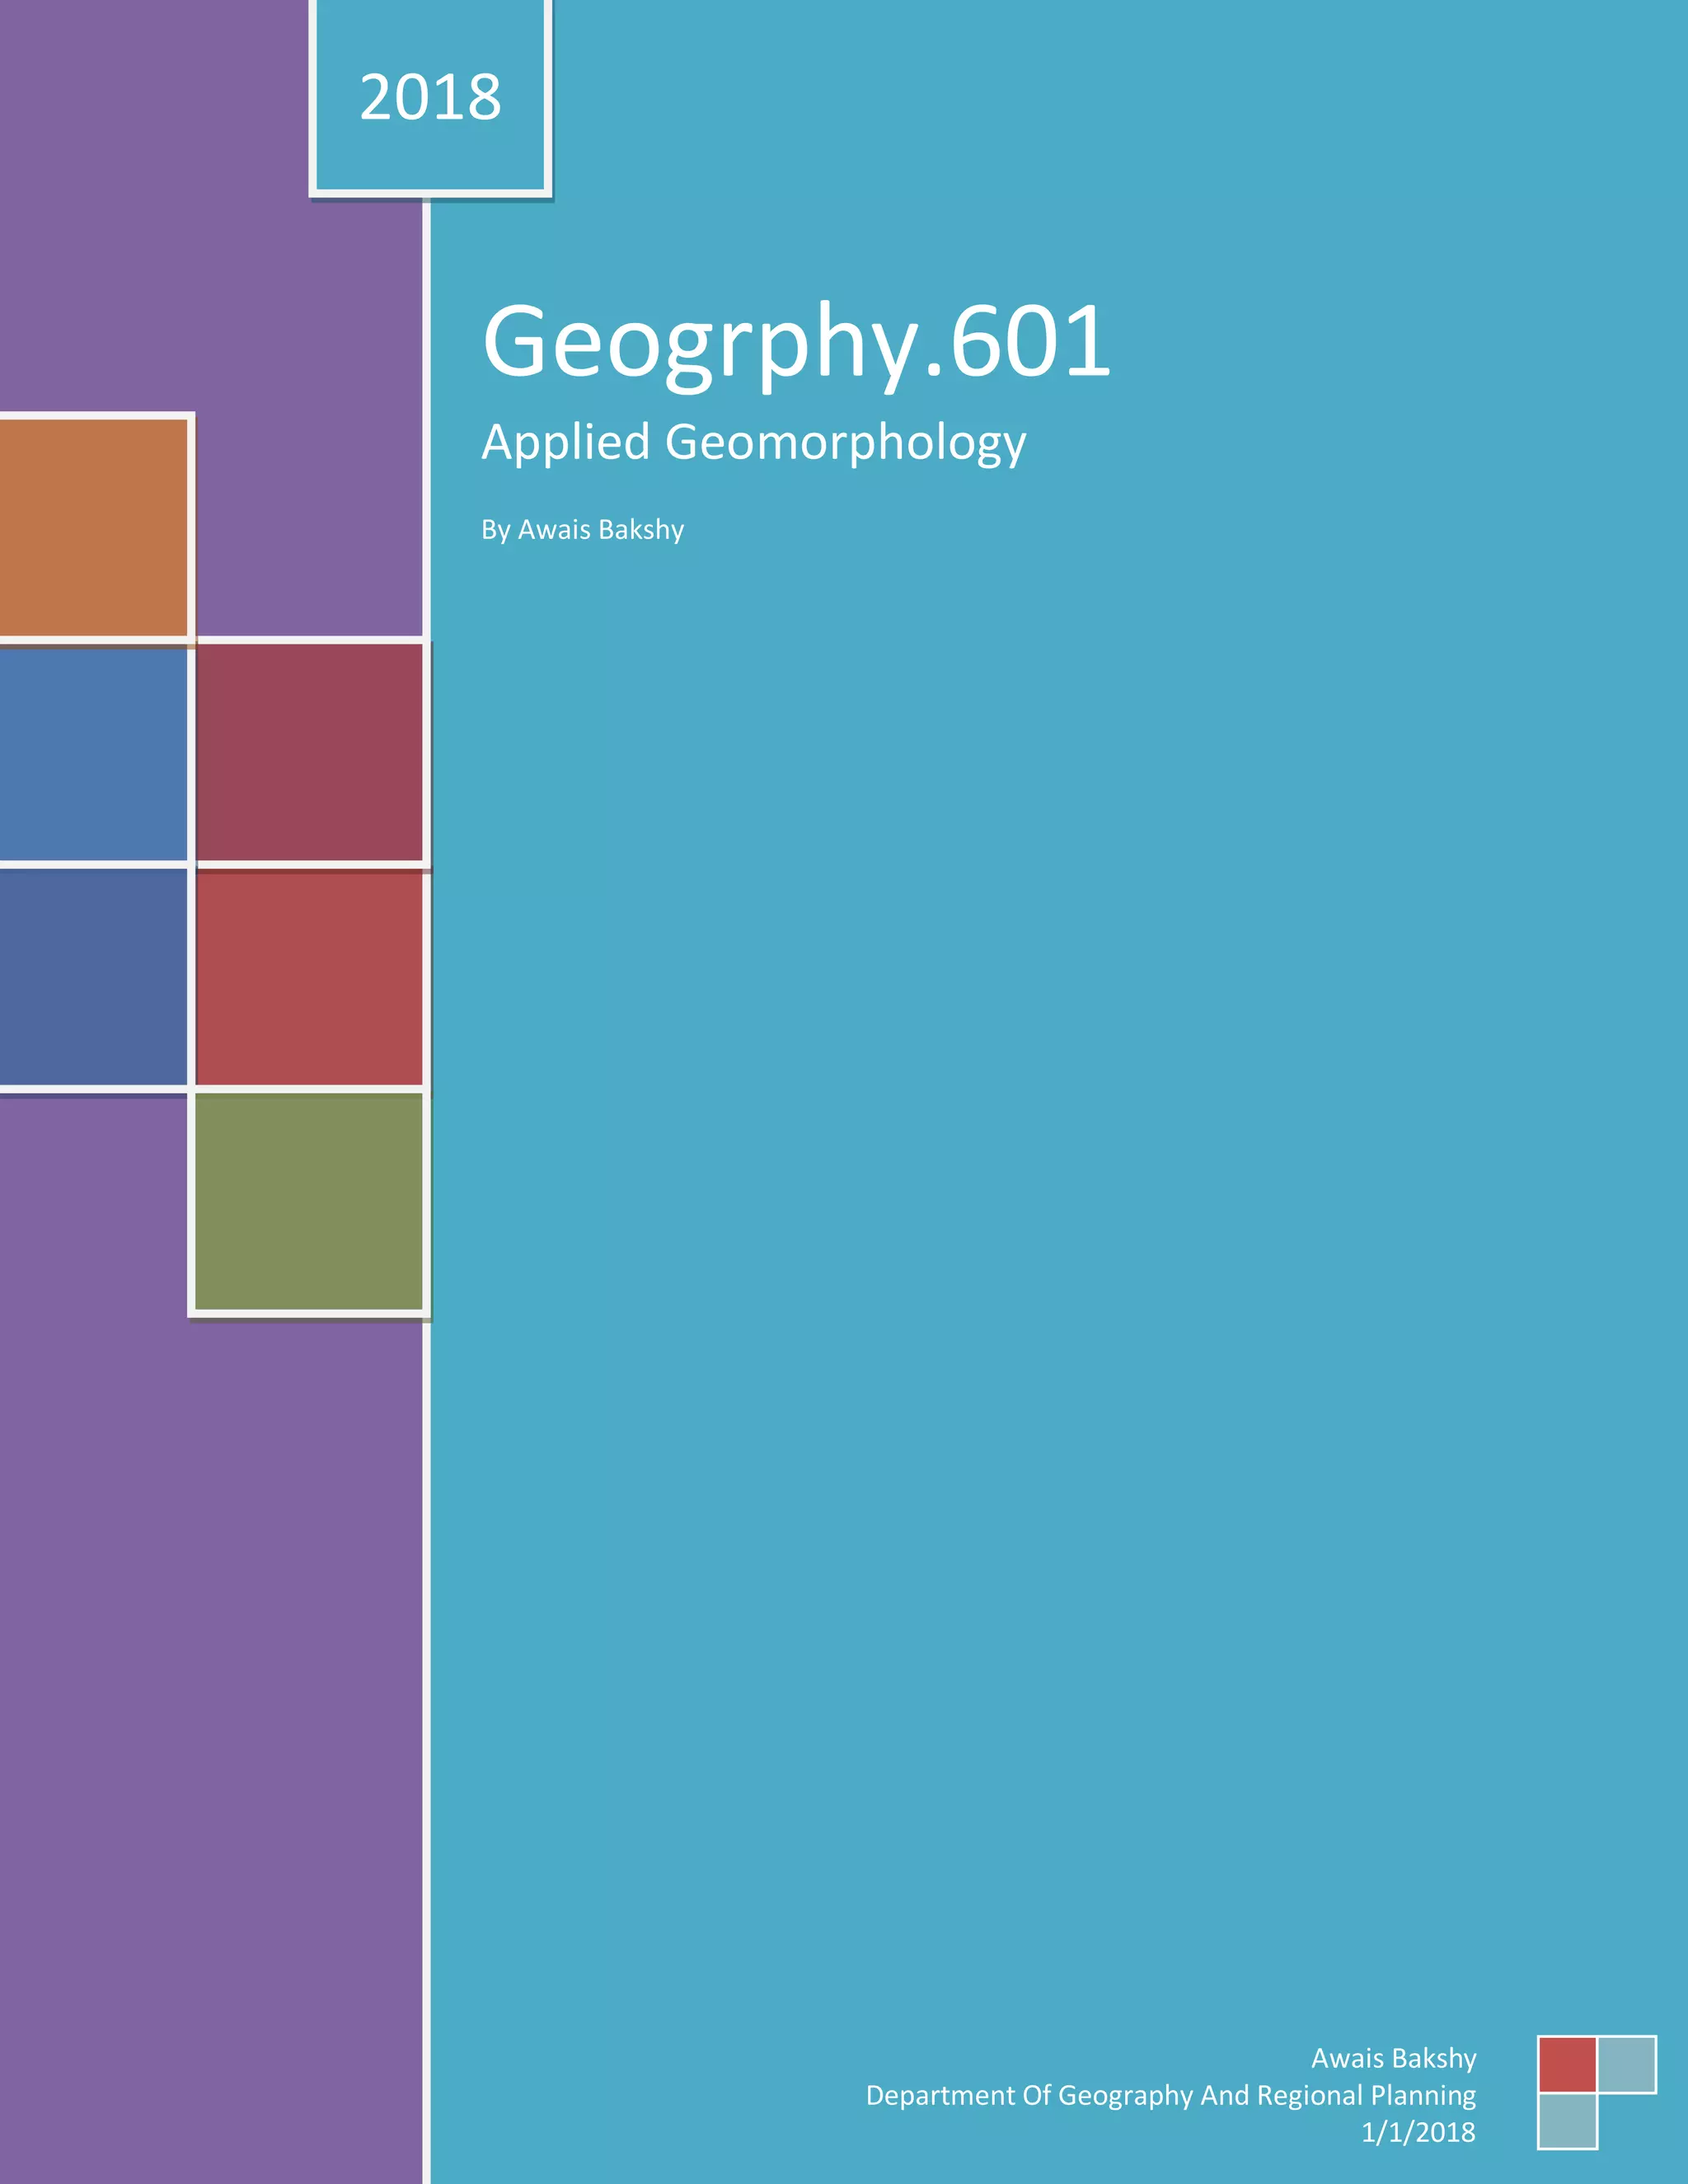Select the 1/1/2018 date text
Screen dimensions: 1688x2184
[1418, 2132]
